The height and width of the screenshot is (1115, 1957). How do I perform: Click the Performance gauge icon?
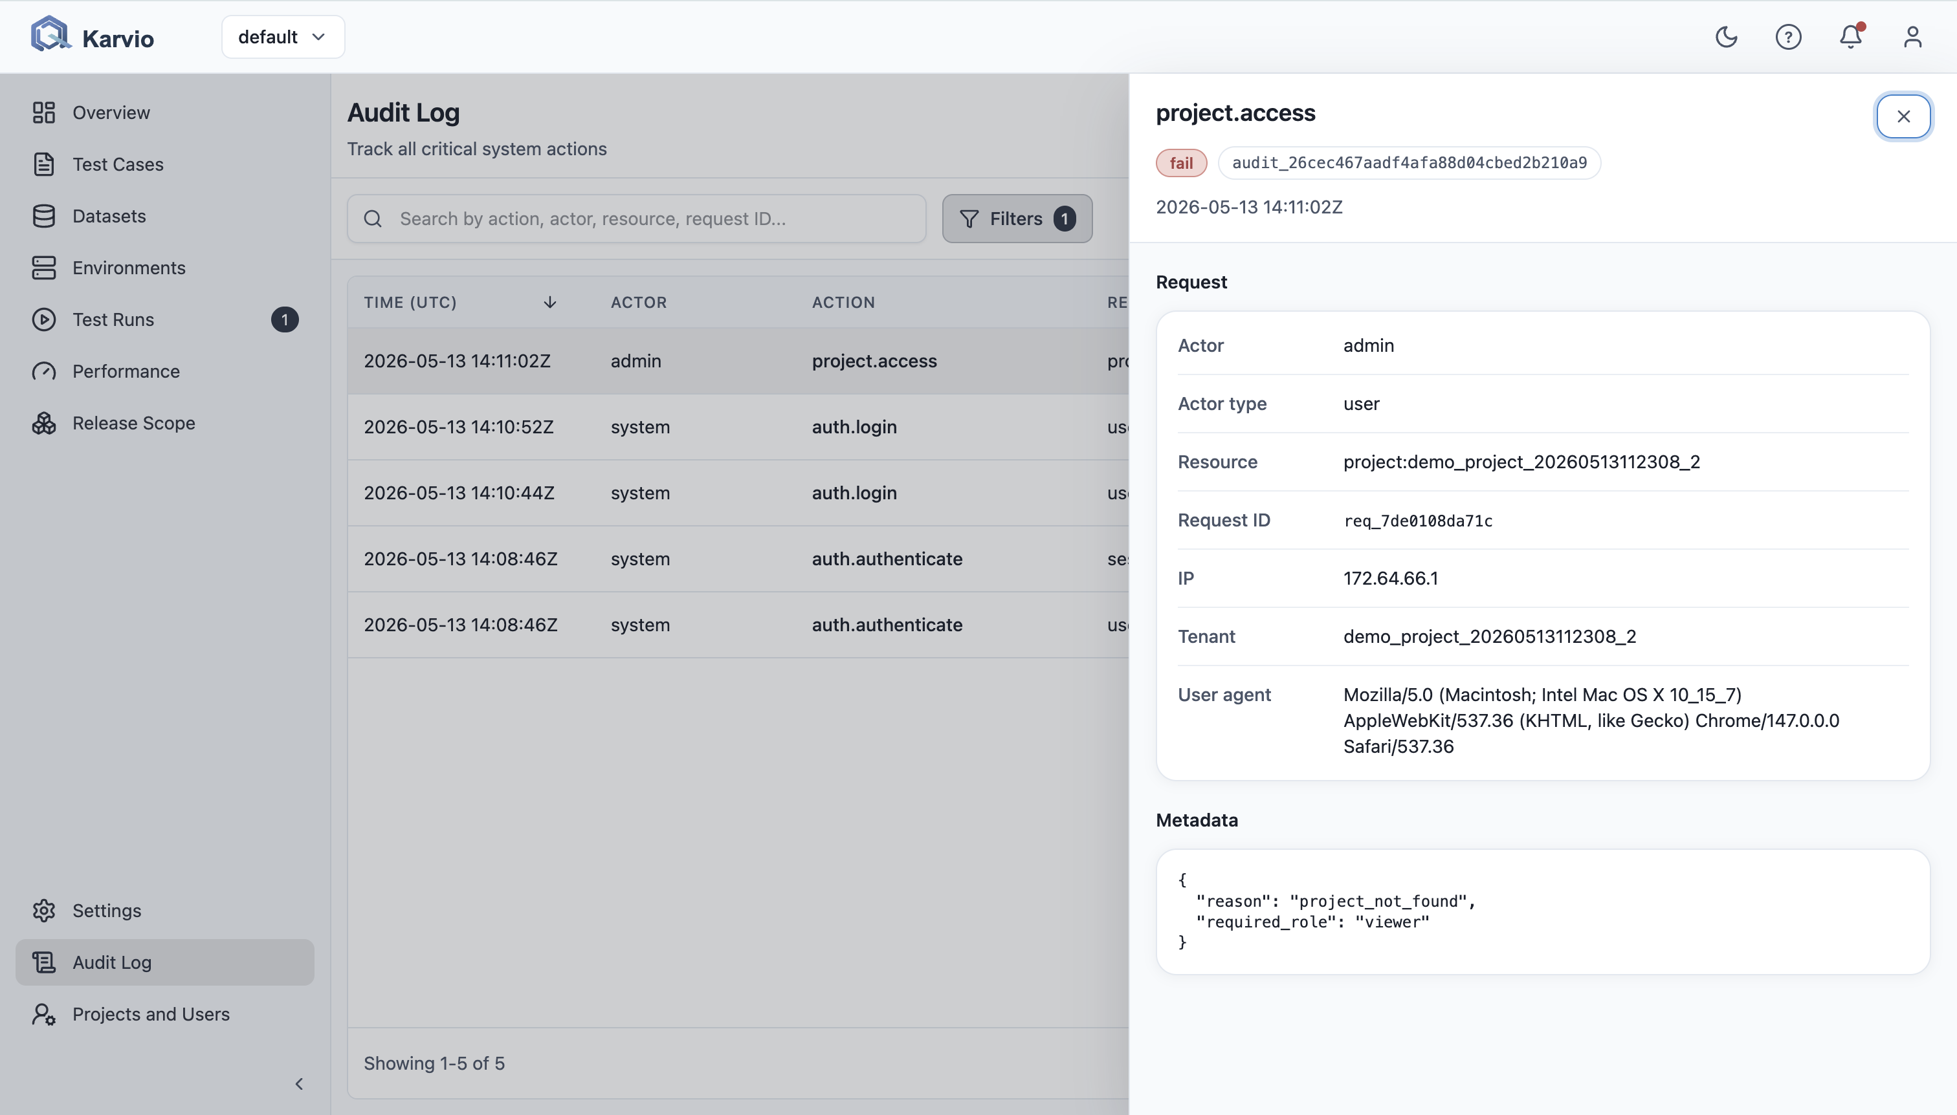click(43, 371)
